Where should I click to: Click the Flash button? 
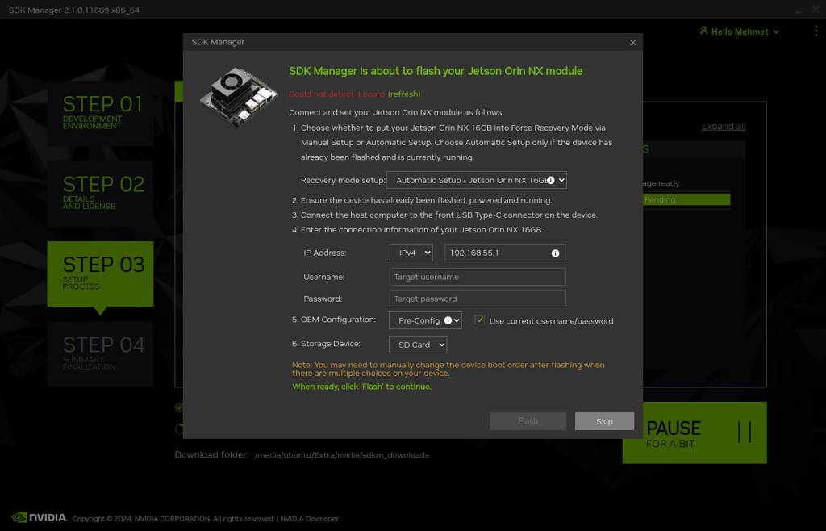click(528, 421)
